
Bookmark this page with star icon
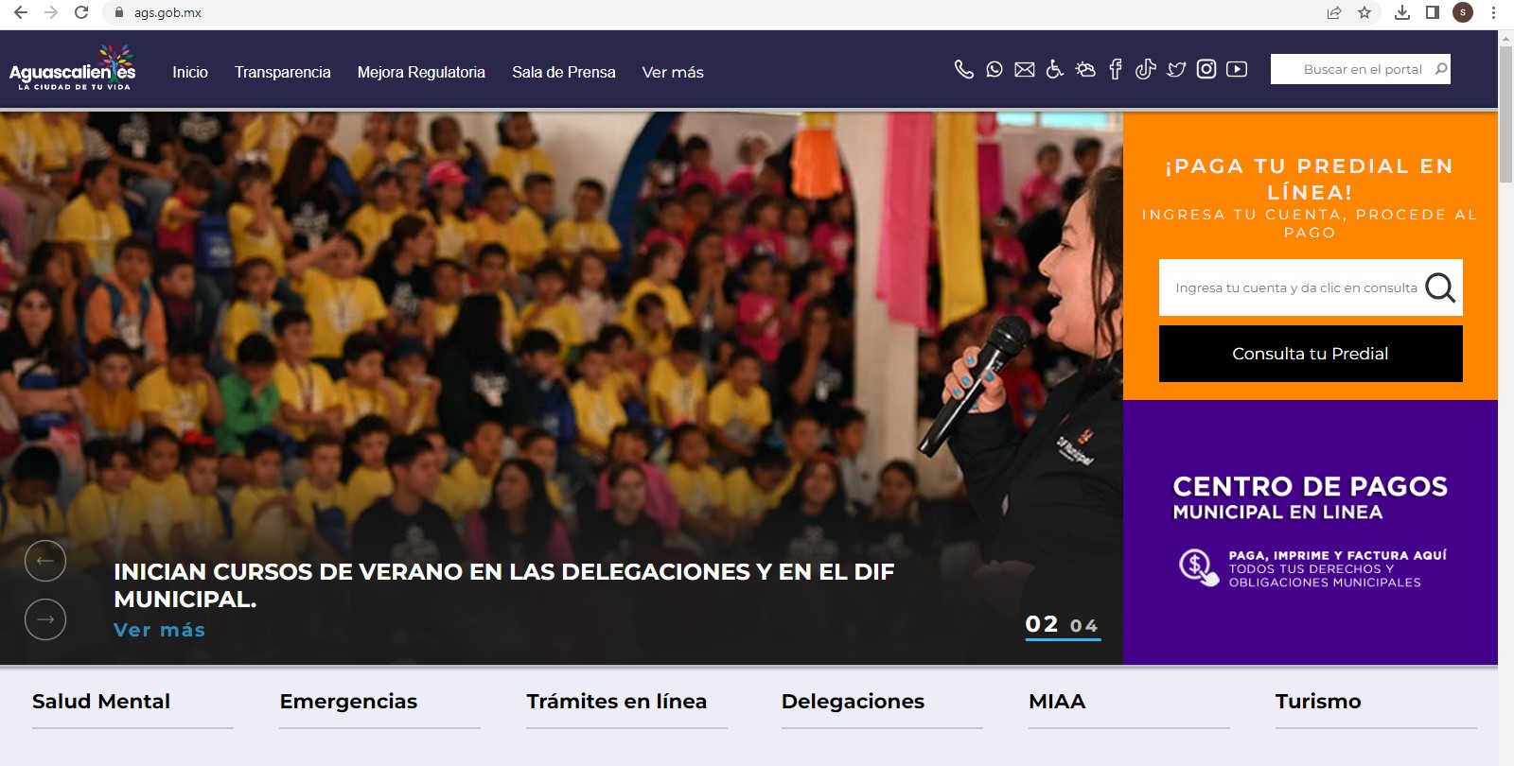[1364, 12]
